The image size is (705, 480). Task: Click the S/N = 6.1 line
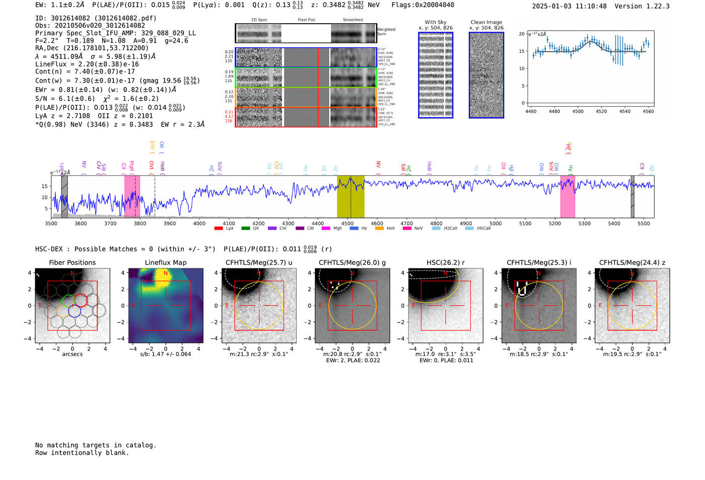point(97,99)
